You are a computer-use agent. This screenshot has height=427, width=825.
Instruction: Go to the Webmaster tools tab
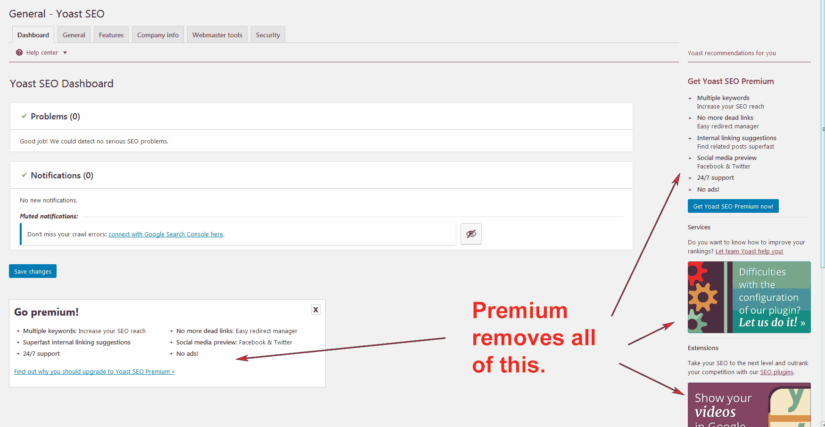point(217,35)
